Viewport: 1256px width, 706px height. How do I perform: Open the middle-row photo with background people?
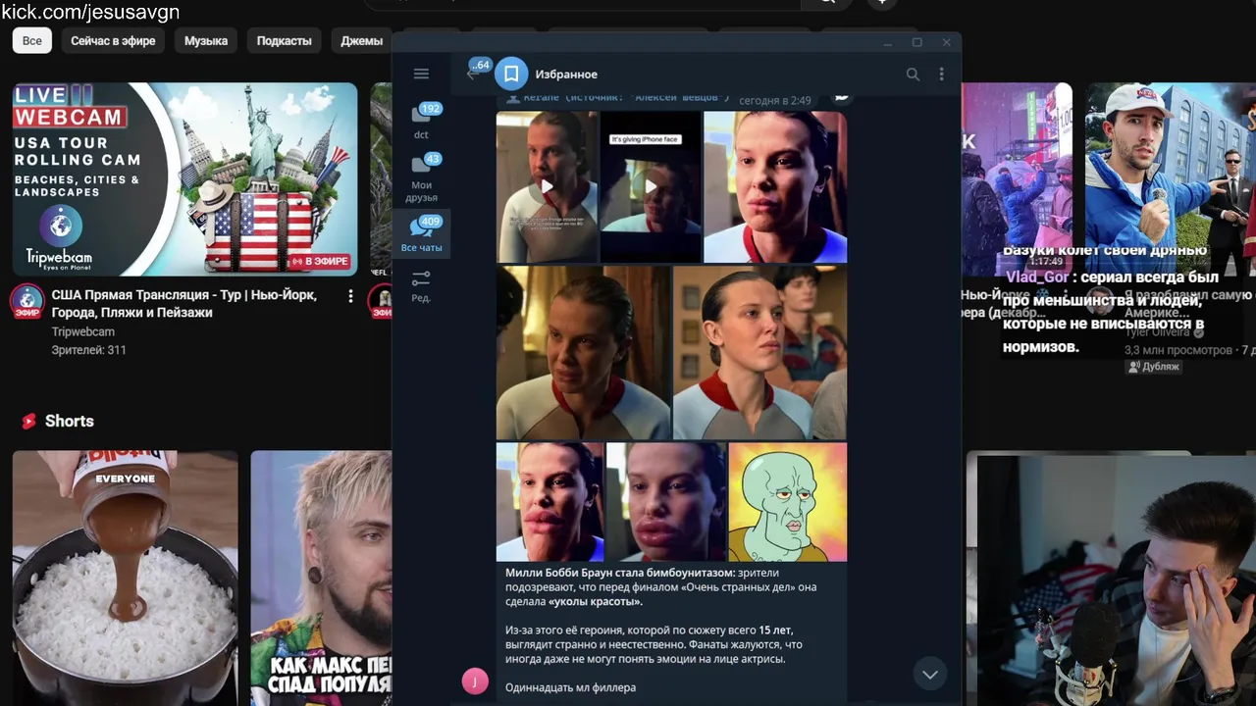[759, 352]
